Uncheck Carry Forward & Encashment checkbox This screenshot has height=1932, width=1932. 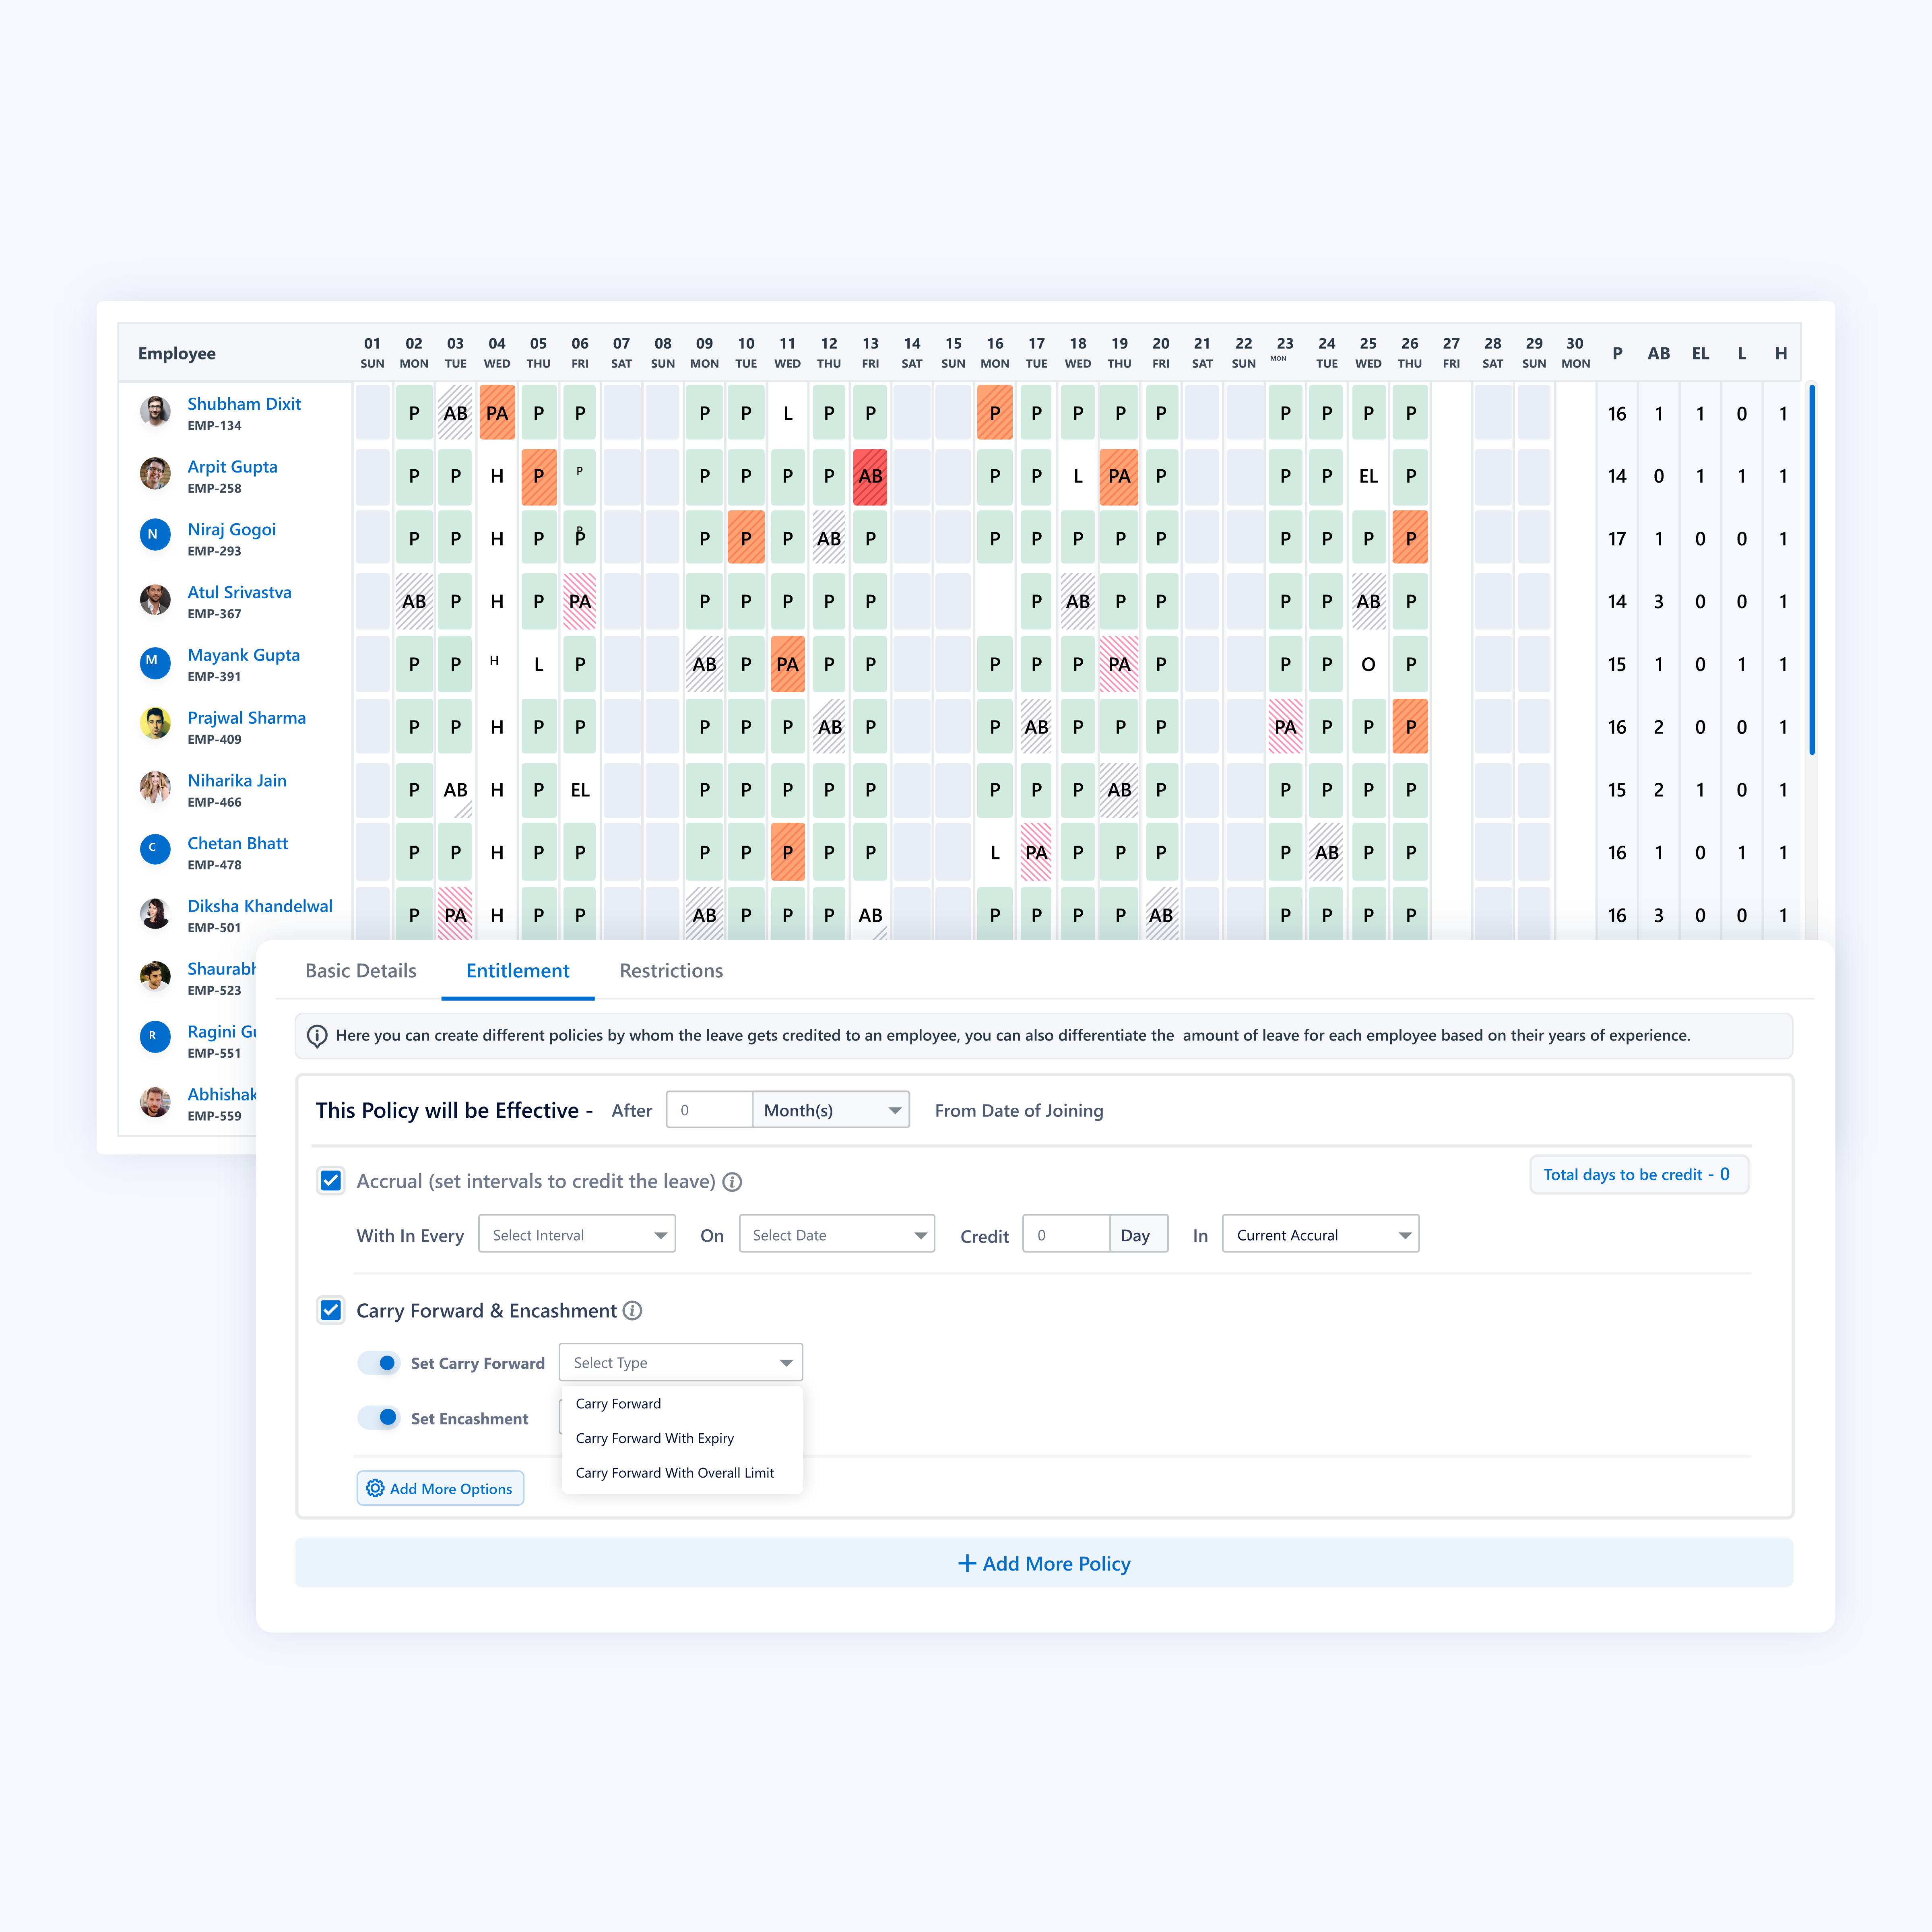point(331,1310)
